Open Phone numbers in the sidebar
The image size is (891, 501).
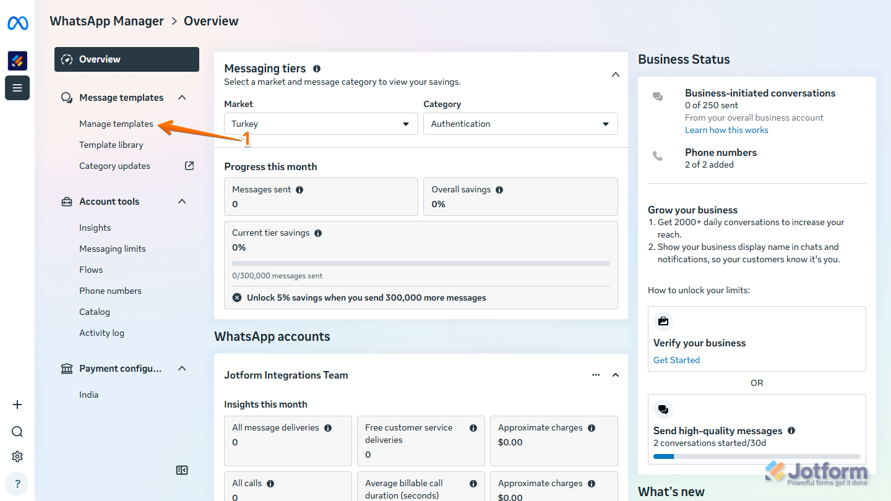click(x=110, y=291)
